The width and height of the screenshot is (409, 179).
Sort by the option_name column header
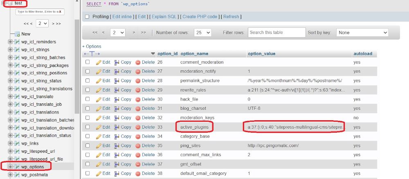[194, 54]
